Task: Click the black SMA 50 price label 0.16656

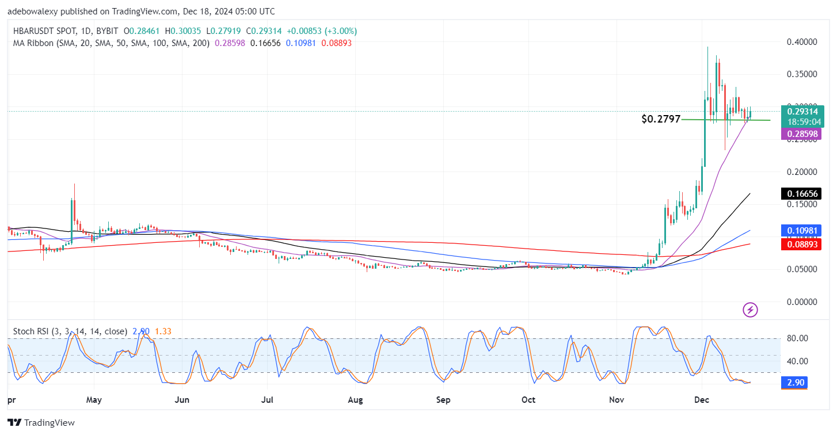Action: (802, 193)
